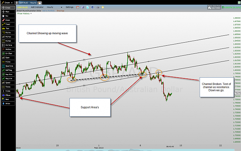241x151 pixels.
Task: Select the Rect drawing tool
Action: [8, 100]
